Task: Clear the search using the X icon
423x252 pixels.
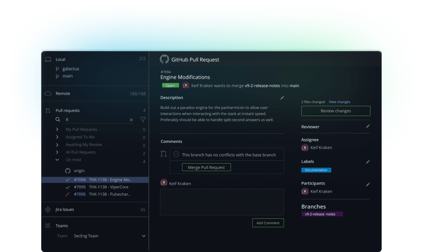Action: pos(131,120)
